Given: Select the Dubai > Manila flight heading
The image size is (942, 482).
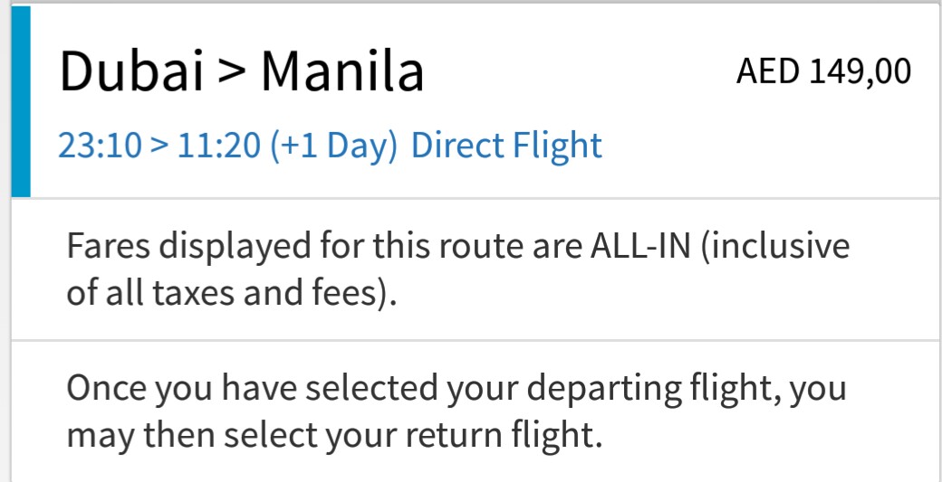Looking at the screenshot, I should click(x=242, y=72).
